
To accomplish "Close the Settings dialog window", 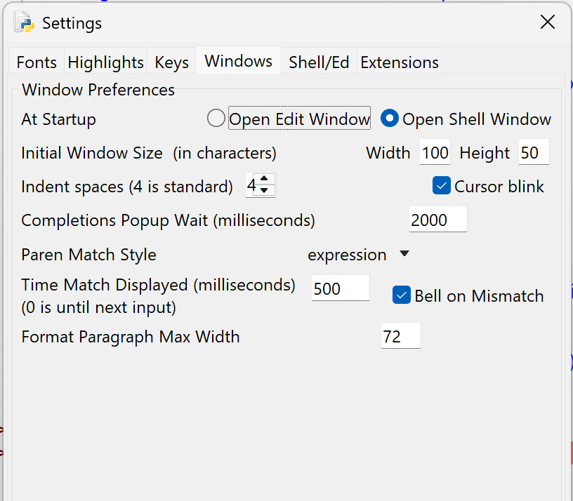I will (548, 22).
